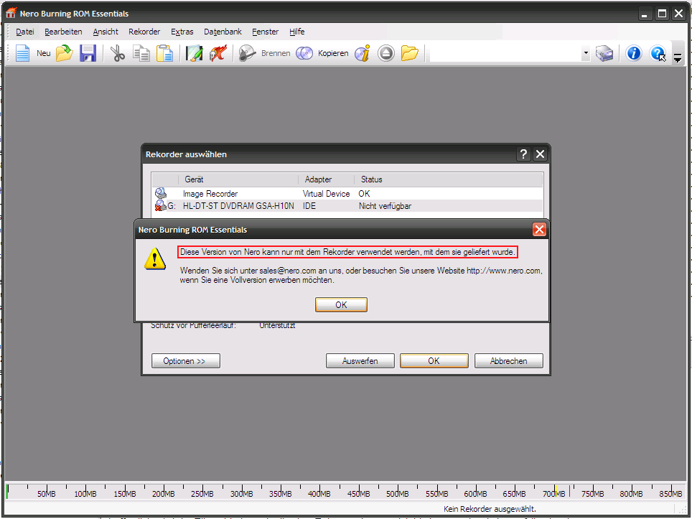Select the Image Recorder row

(x=347, y=193)
